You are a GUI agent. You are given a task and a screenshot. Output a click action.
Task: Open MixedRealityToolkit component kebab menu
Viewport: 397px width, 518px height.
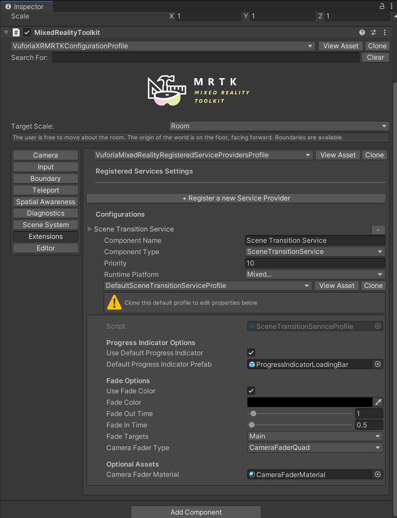point(385,32)
